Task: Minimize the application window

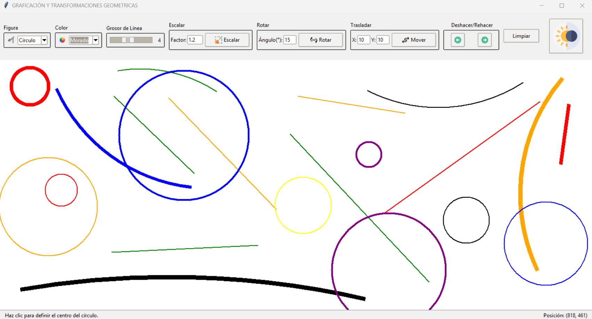Action: 542,6
